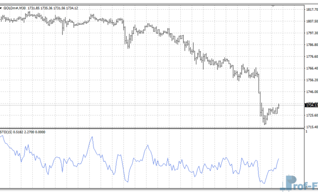Click the 1797.30 price scale label

312,33
